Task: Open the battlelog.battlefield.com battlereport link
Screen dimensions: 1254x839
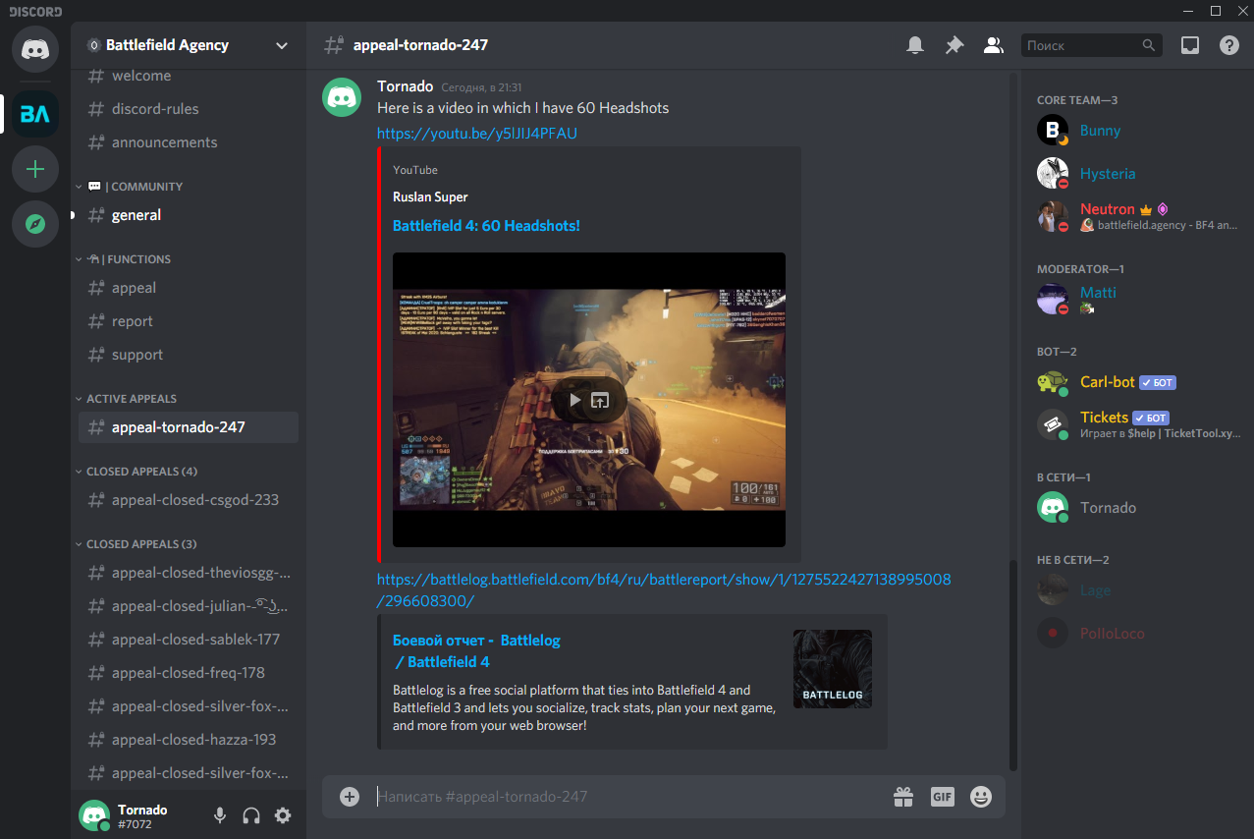Action: (664, 589)
